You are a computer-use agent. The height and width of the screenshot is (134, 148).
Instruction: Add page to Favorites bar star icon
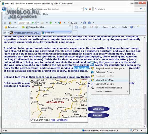[23, 27]
